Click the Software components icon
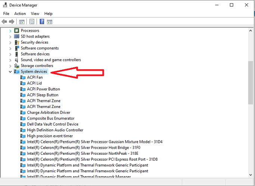Image resolution: width=255 pixels, height=186 pixels. (x=17, y=48)
